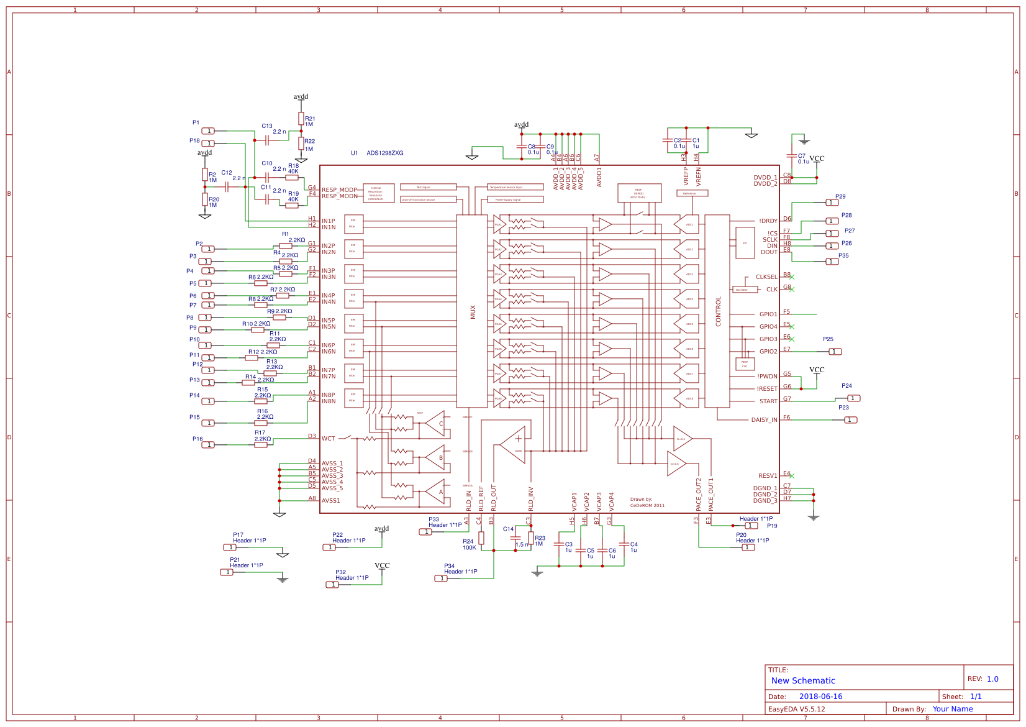Viewport: 1026px width, 727px height.
Task: Click the New Schematic title text
Action: tap(802, 681)
